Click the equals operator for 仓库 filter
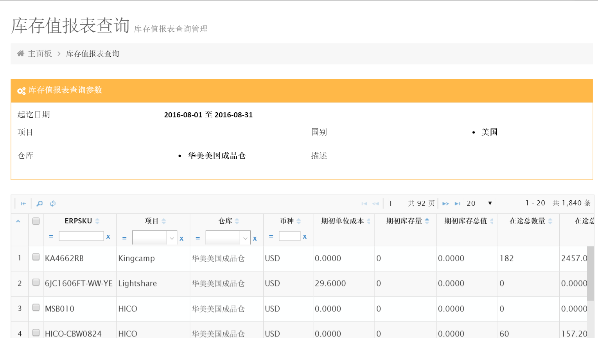The image size is (598, 338). 198,238
